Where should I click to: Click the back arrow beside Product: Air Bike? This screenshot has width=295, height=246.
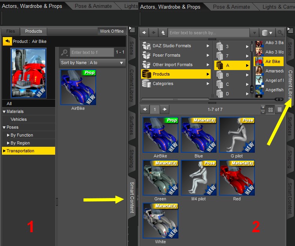(x=7, y=41)
